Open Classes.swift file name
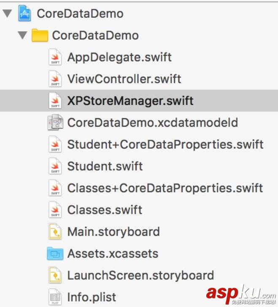The image size is (278, 307). 105,210
